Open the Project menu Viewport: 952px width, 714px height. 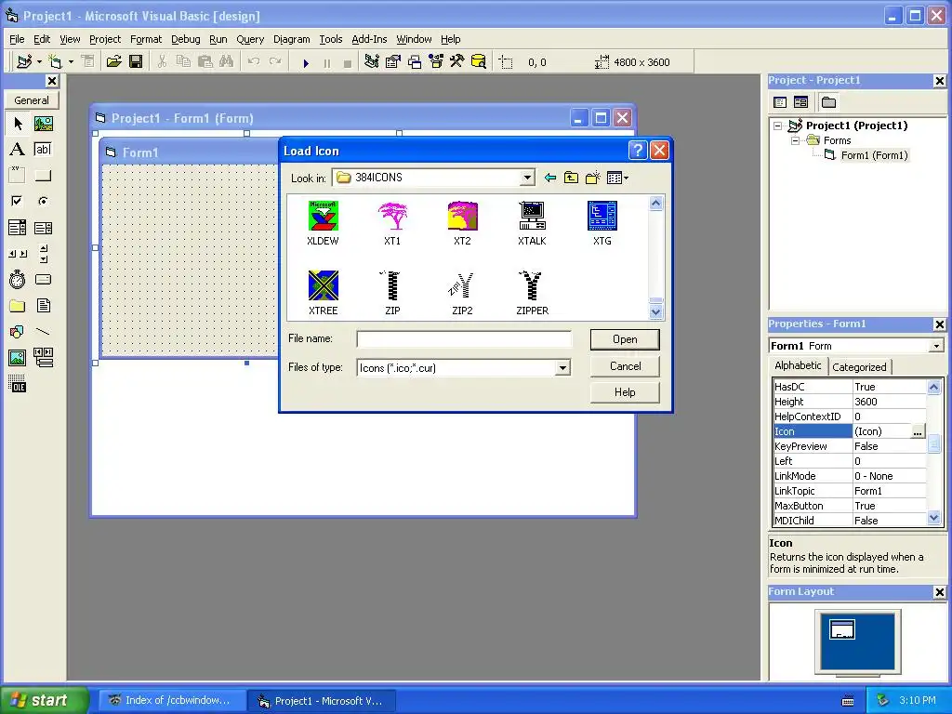tap(105, 39)
